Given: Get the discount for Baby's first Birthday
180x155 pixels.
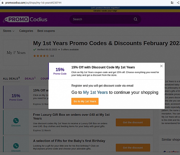Looking at the screenshot, I should (x=133, y=148).
